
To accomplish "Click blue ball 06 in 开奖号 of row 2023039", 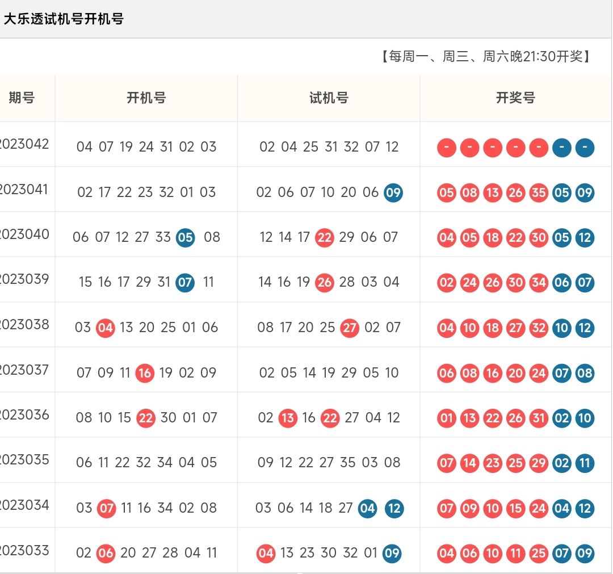I will pos(562,282).
